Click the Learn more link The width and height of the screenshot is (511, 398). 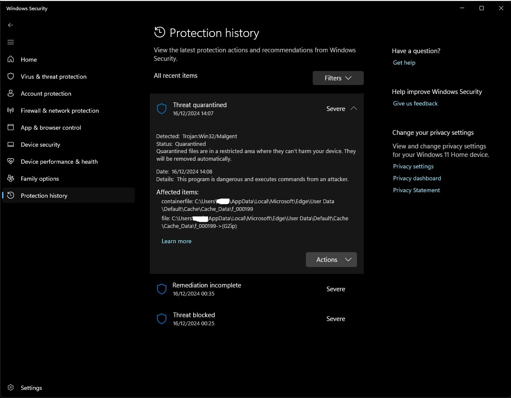[x=177, y=241]
